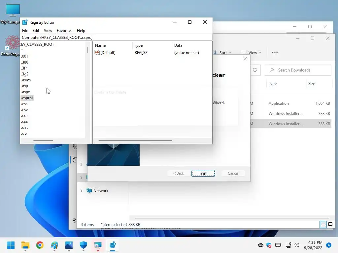Select the .dat registry key
This screenshot has height=253, width=338.
[x=24, y=127]
